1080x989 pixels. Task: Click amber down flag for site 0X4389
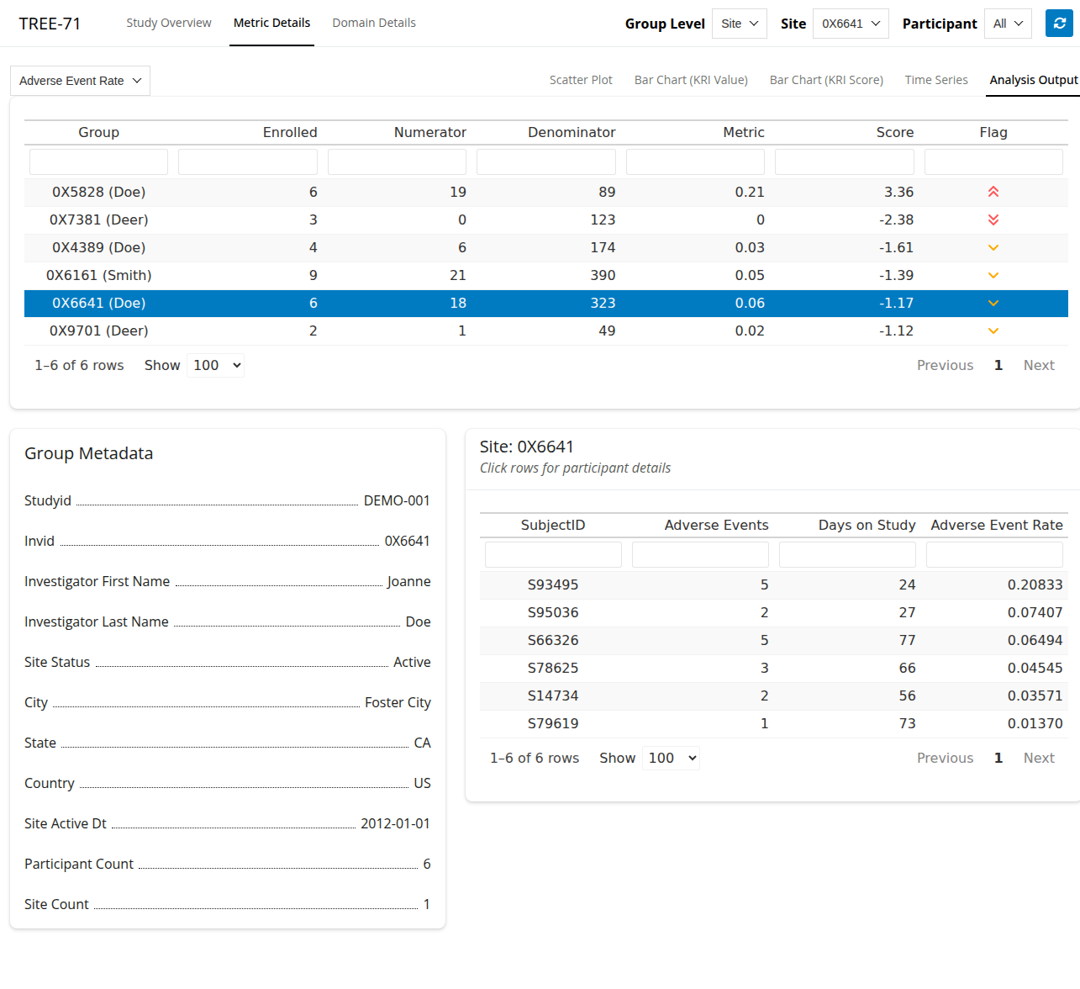pos(993,247)
